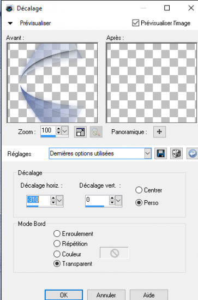This screenshot has height=300, width=198.
Task: Choose Répétition edge mode
Action: tap(57, 244)
